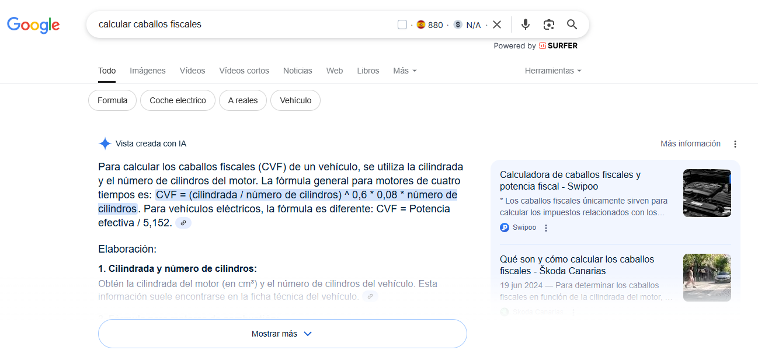Click the N/A CPC value
The width and height of the screenshot is (758, 357).
click(x=474, y=24)
